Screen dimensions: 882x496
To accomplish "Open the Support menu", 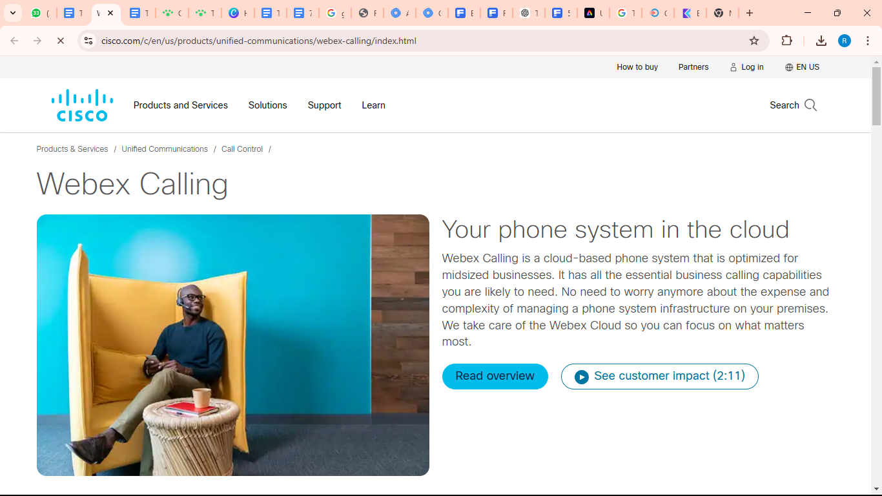I will point(324,105).
